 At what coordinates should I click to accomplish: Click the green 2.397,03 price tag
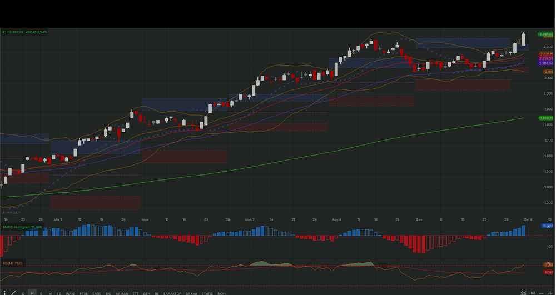pos(546,34)
